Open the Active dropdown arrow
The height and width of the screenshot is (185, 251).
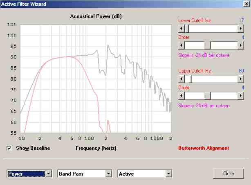click(x=168, y=174)
